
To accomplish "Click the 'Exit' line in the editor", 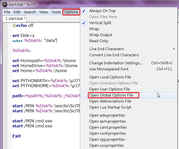I will coord(17,136).
